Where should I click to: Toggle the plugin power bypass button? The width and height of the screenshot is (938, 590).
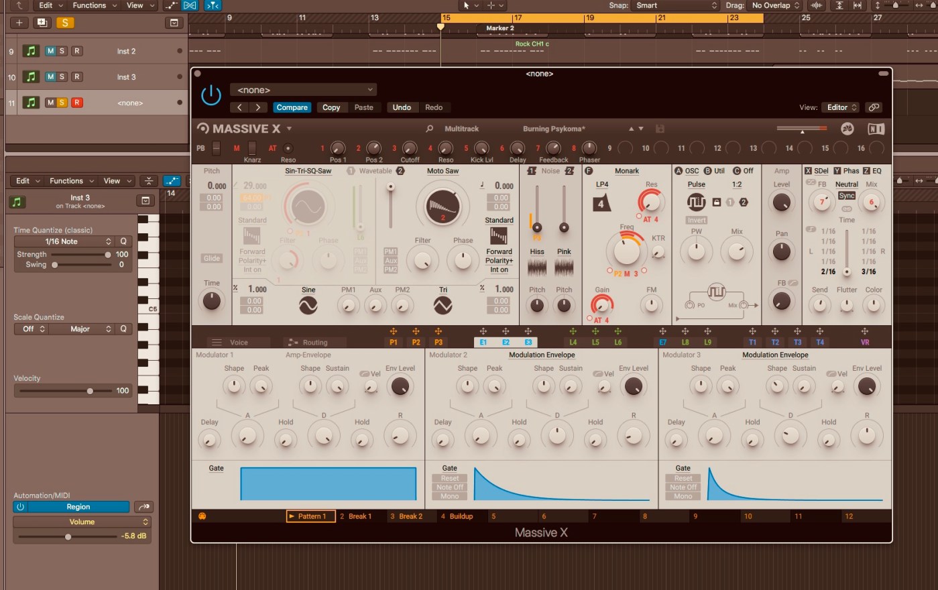click(211, 95)
